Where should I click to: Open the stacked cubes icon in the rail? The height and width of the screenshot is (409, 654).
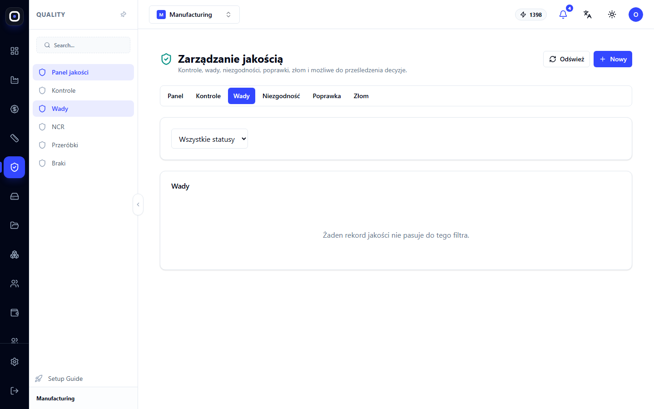[15, 254]
